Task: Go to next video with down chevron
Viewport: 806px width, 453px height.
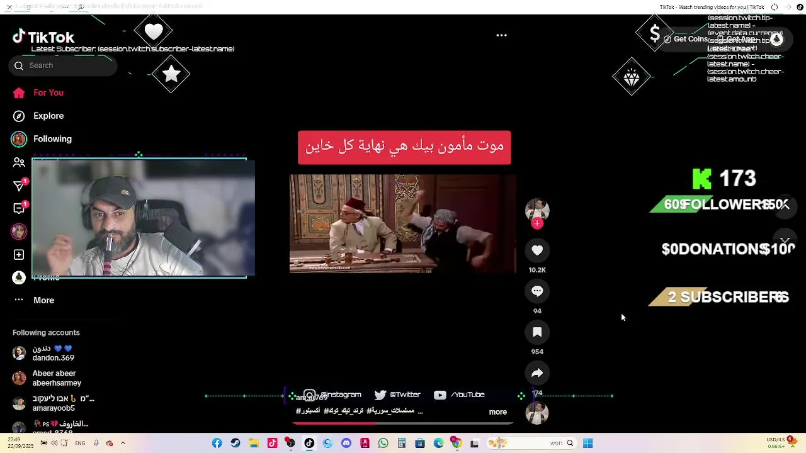Action: point(785,241)
